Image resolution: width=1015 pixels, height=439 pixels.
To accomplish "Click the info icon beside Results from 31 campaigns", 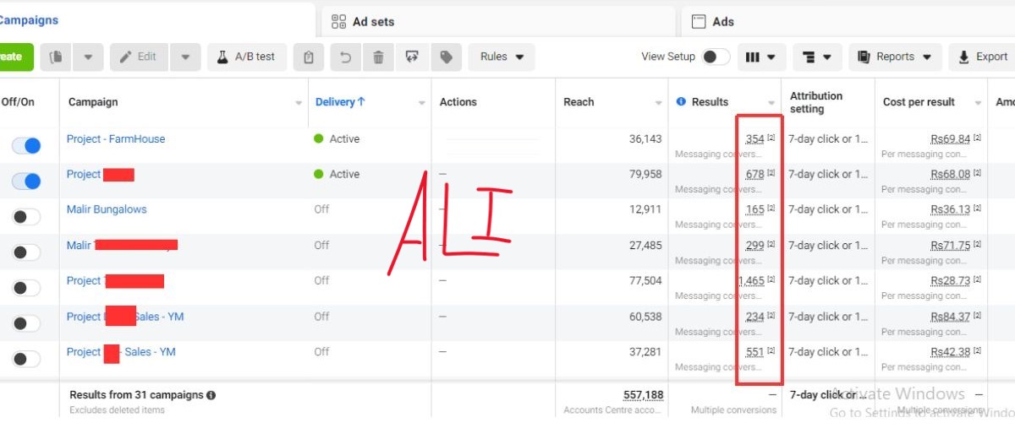I will pyautogui.click(x=211, y=395).
